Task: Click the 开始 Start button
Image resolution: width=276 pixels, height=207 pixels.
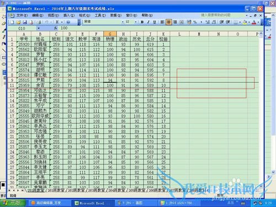Action: (13, 203)
